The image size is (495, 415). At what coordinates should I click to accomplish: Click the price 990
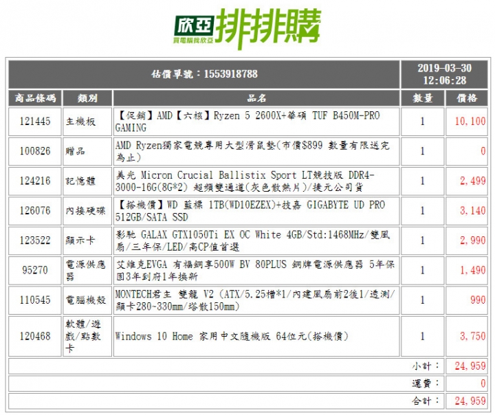pos(478,300)
